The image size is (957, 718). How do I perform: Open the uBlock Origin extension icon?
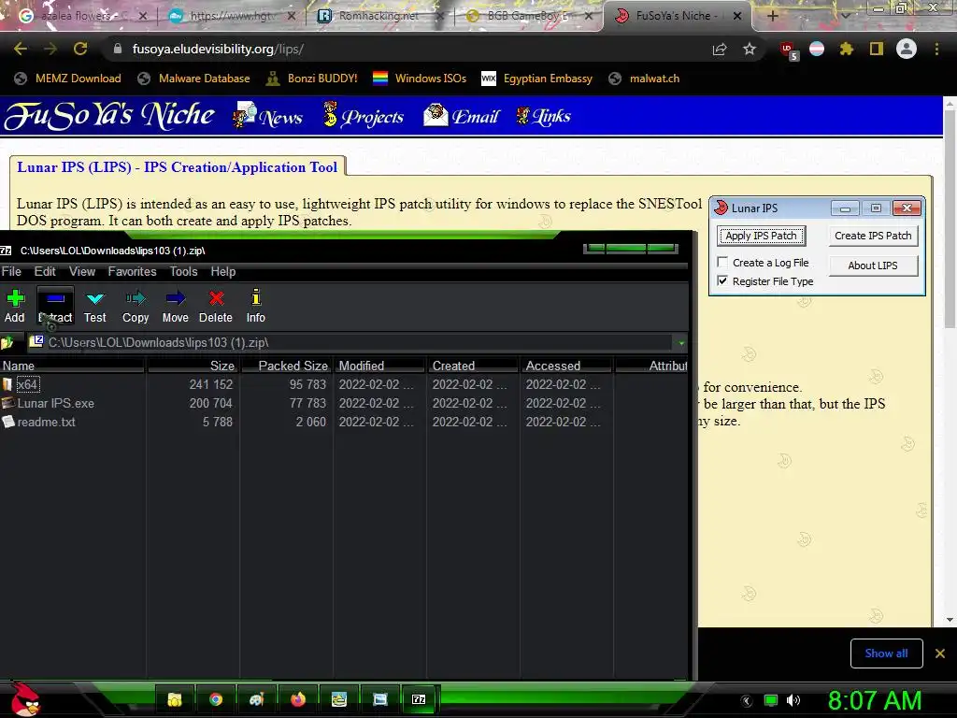coord(789,50)
